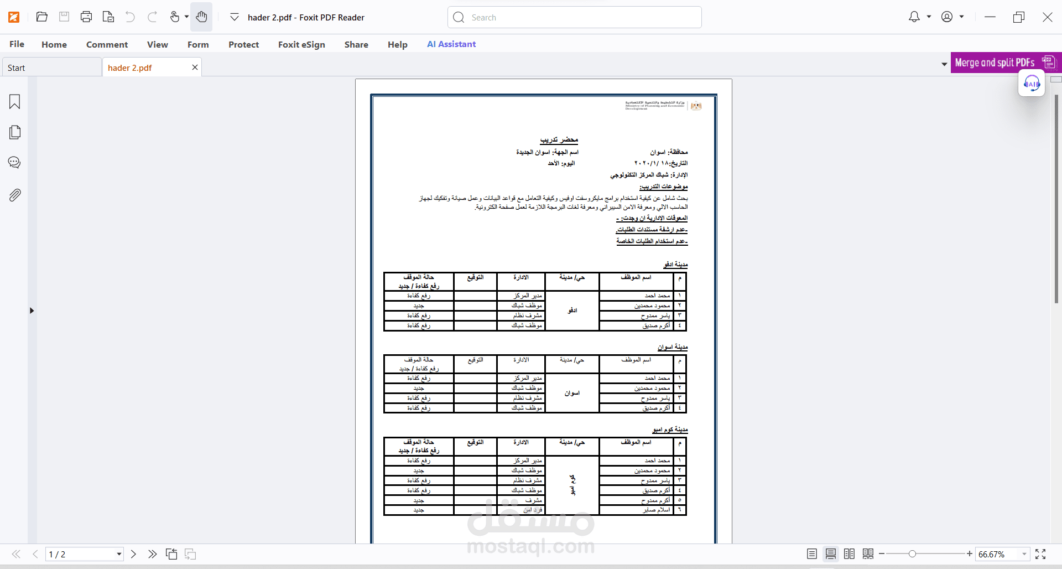
Task: Enter full screen mode
Action: pyautogui.click(x=1040, y=554)
